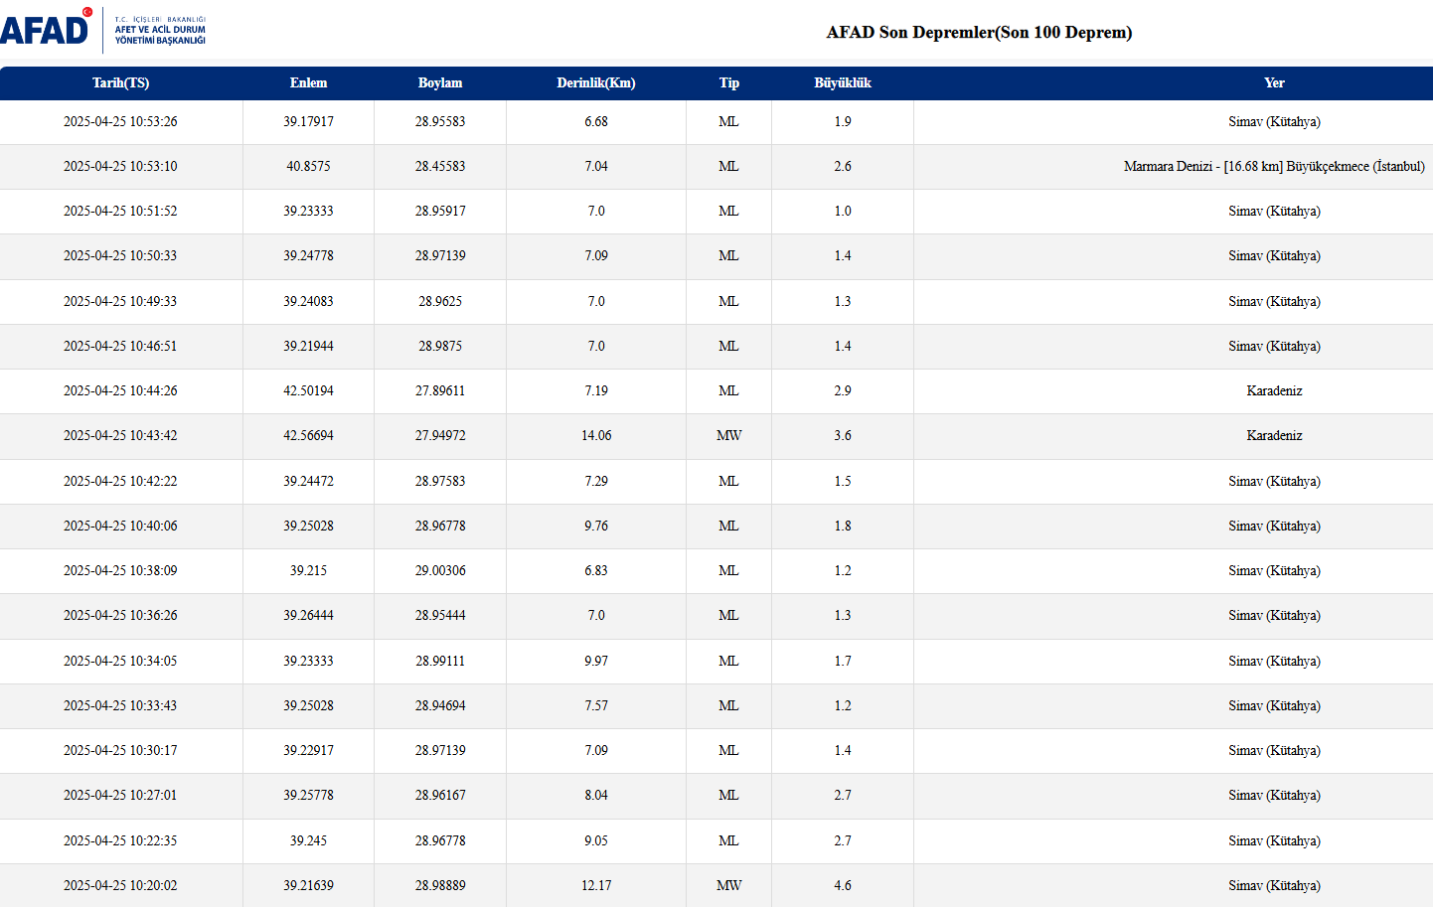Click depth value 12.17
Viewport: 1433px width, 907px height.
pos(596,885)
